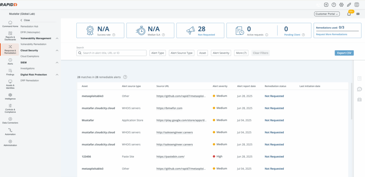Open the Alert Type filter
Image resolution: width=365 pixels, height=177 pixels.
[158, 53]
